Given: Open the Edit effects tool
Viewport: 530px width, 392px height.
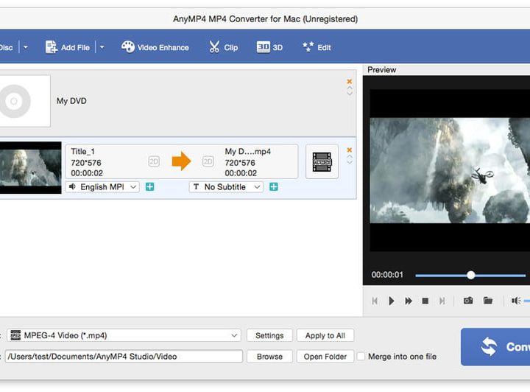Looking at the screenshot, I should 317,47.
